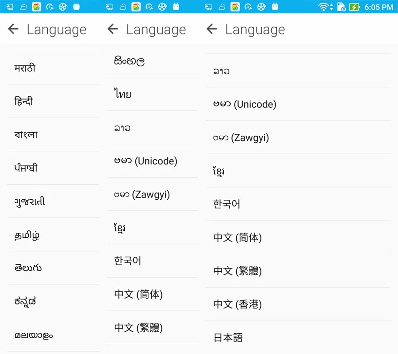The width and height of the screenshot is (398, 354).
Task: Tap colorful ball icon in right status bar
Action: pyautogui.click(x=235, y=7)
